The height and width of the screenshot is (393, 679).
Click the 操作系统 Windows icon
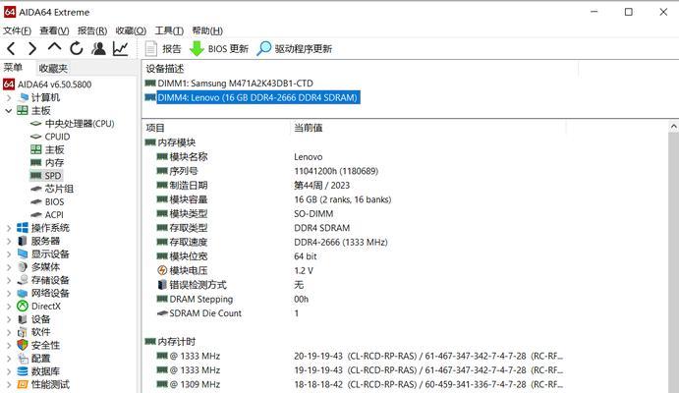pyautogui.click(x=23, y=228)
